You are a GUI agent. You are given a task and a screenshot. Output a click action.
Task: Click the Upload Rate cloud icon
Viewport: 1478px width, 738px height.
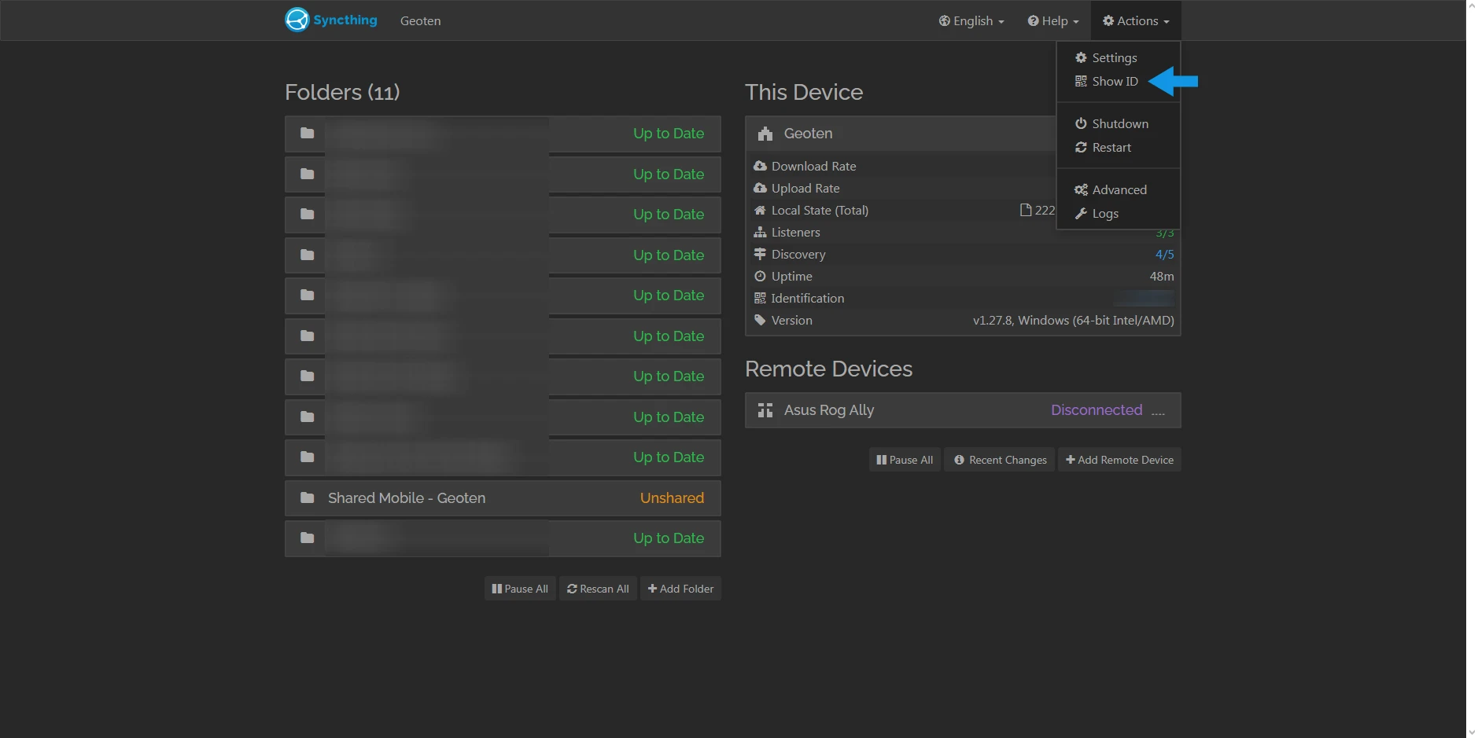pyautogui.click(x=760, y=188)
